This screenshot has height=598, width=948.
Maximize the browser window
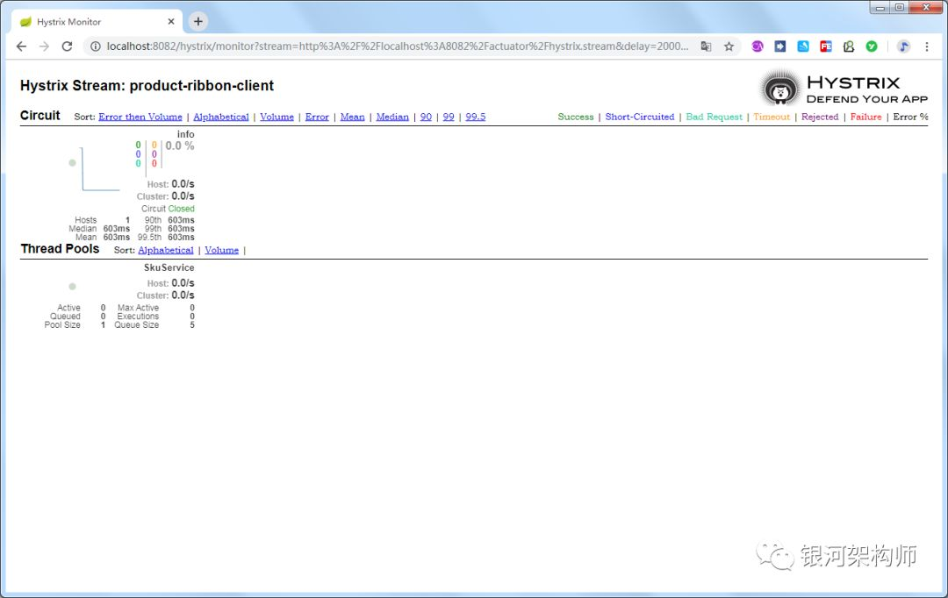[x=900, y=7]
